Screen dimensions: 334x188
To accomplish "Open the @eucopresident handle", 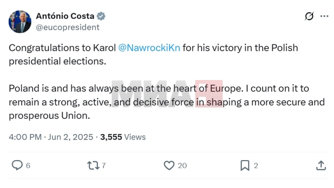I will (x=67, y=27).
